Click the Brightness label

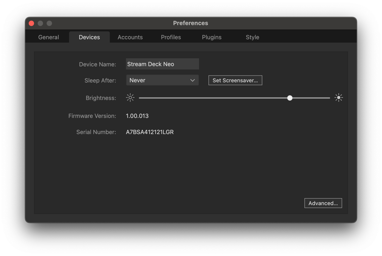tap(101, 98)
